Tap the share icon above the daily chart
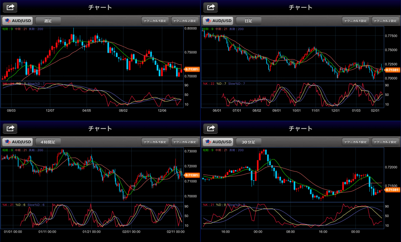401x242 pixels. tap(211, 7)
